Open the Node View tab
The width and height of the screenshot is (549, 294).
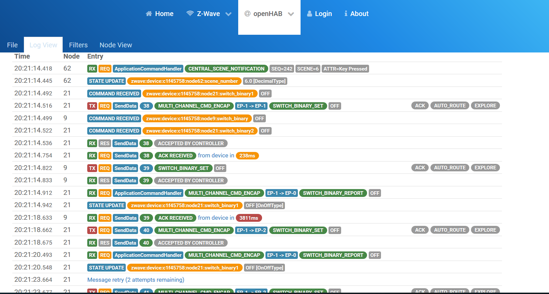coord(116,45)
